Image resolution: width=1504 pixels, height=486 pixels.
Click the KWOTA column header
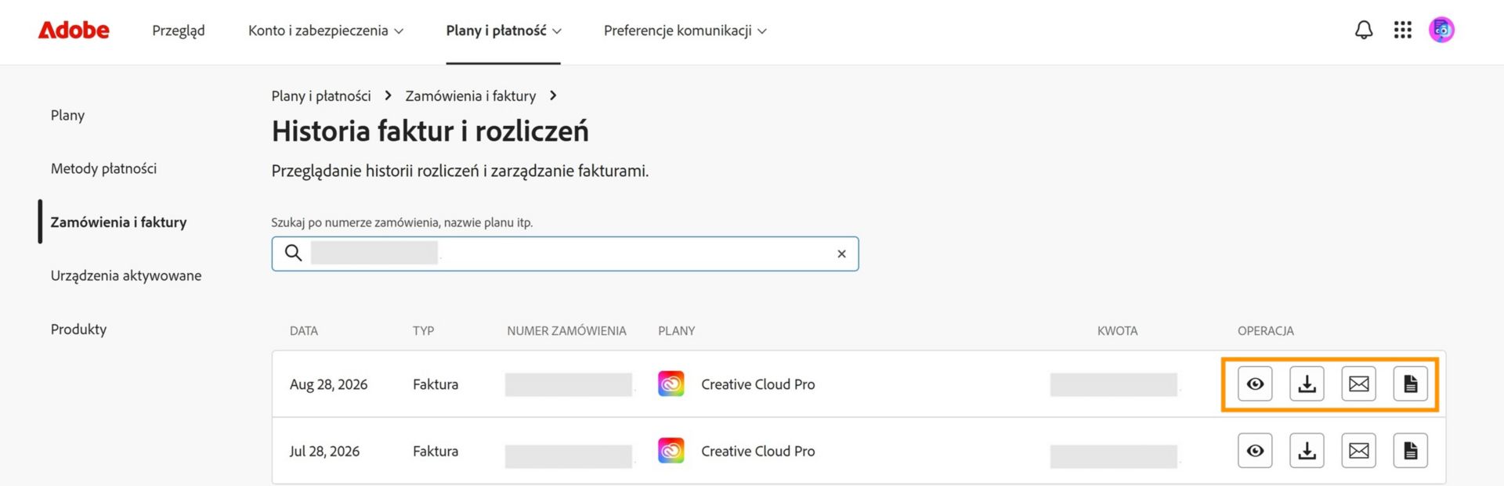point(1117,331)
